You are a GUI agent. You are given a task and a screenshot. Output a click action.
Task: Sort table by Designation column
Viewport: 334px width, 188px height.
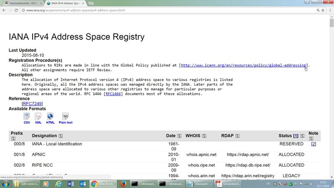[x=61, y=136]
